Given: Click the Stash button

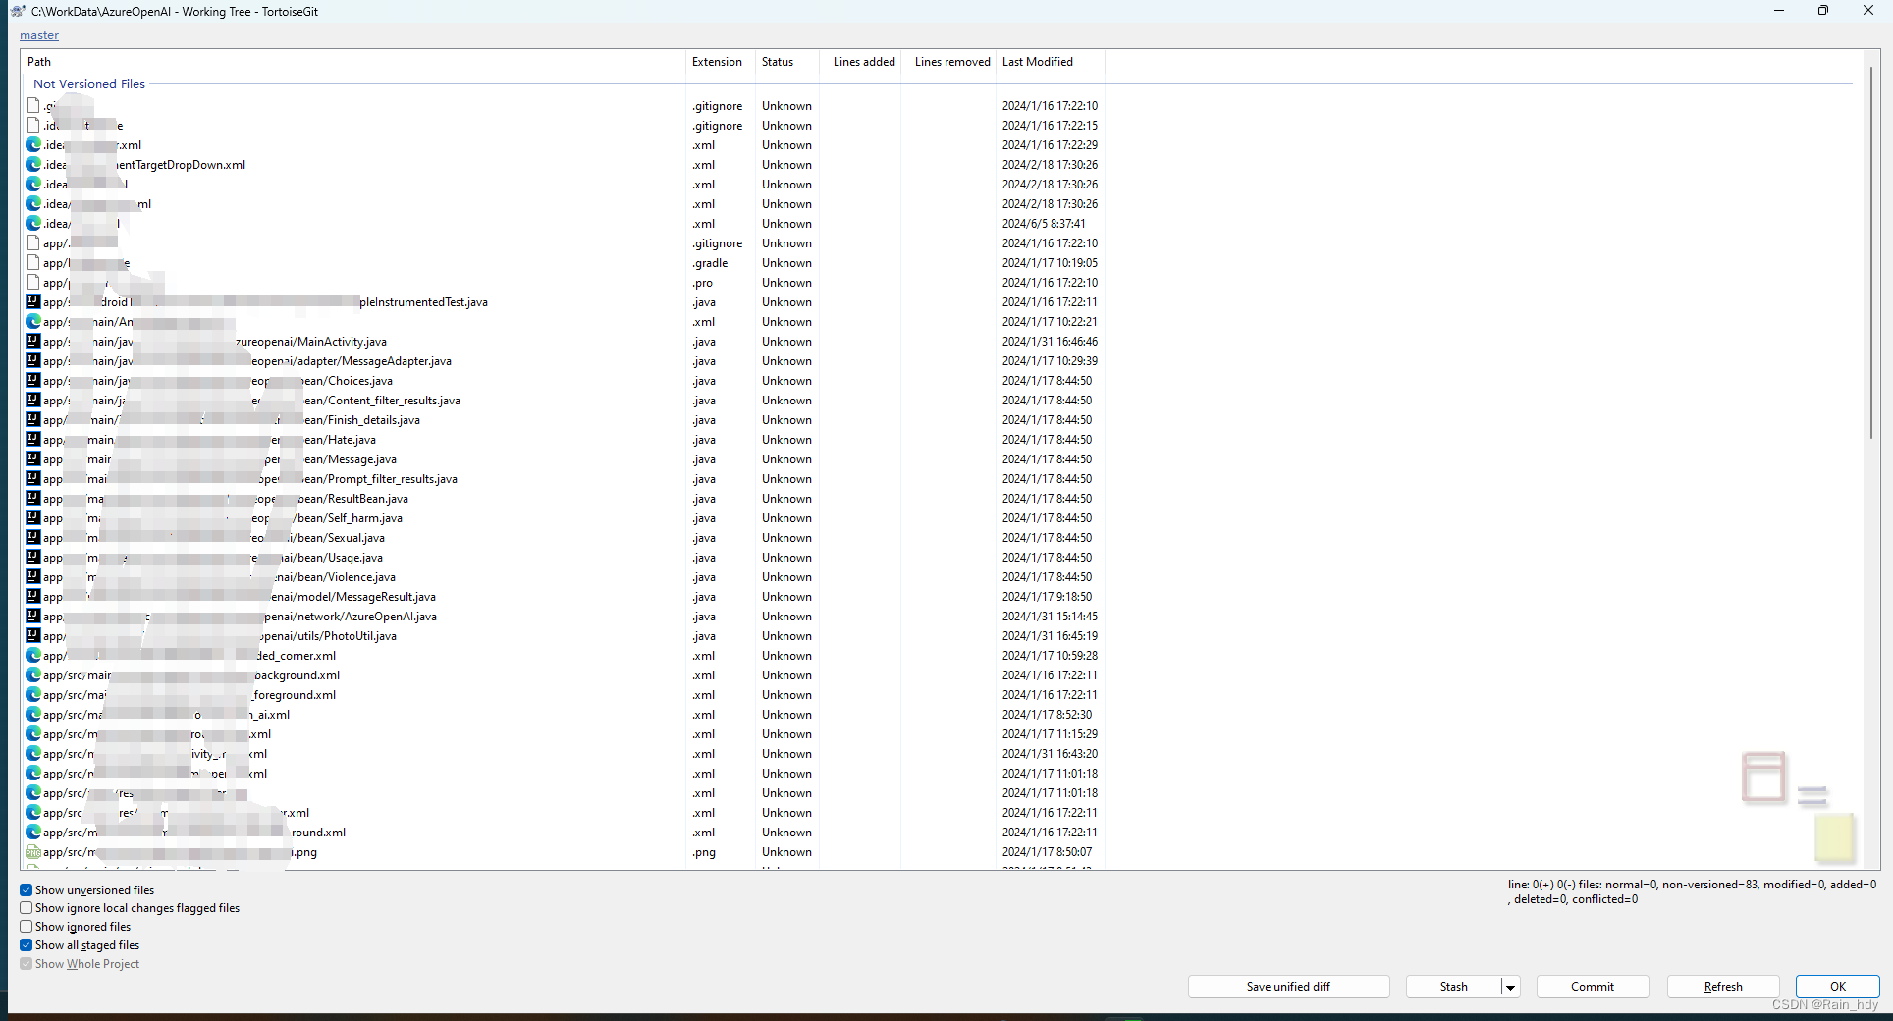Looking at the screenshot, I should pos(1454,987).
